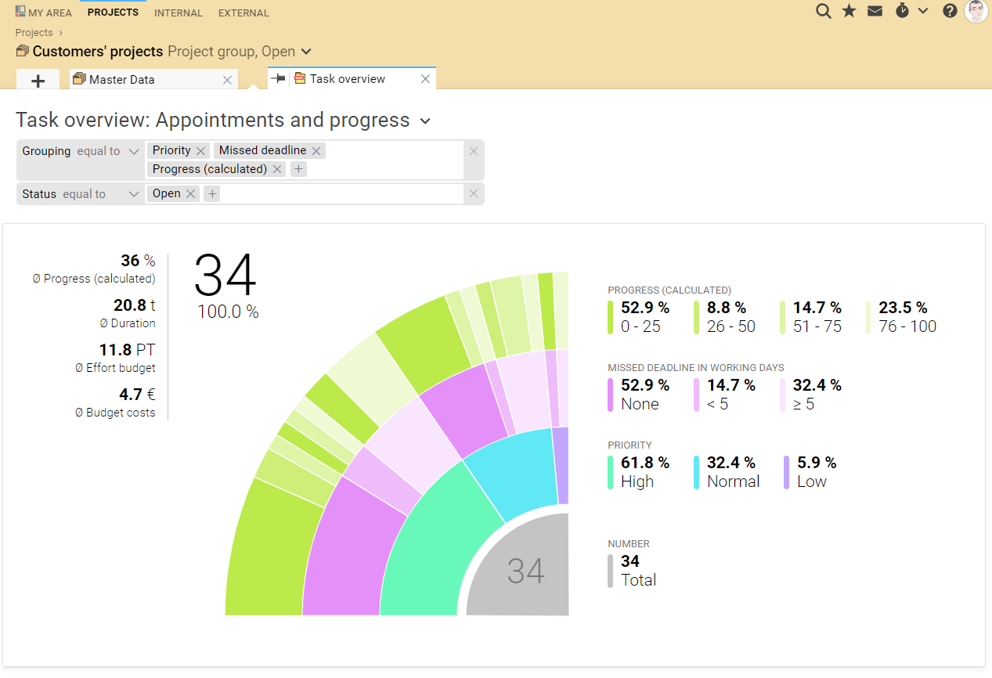
Task: Switch to the Master Data tab
Action: tap(121, 80)
